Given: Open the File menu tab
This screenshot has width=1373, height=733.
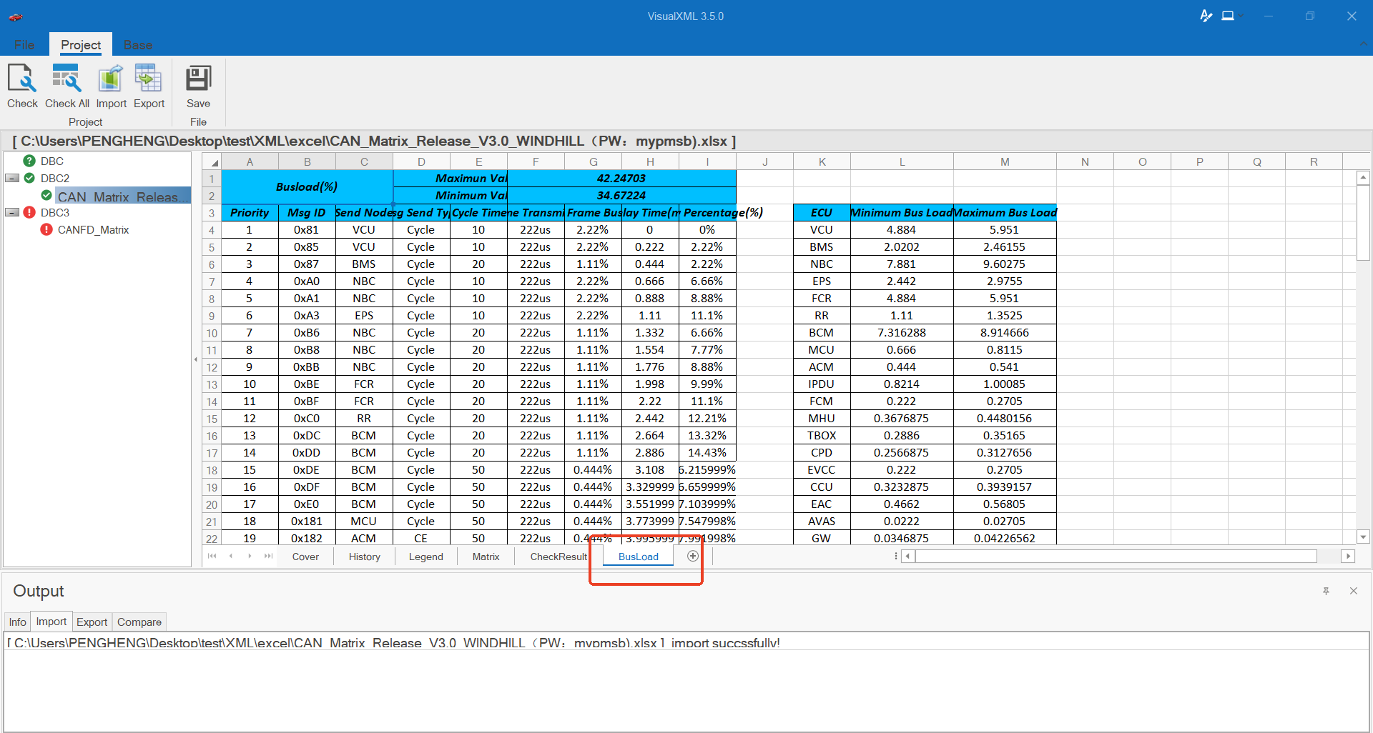Looking at the screenshot, I should (24, 44).
